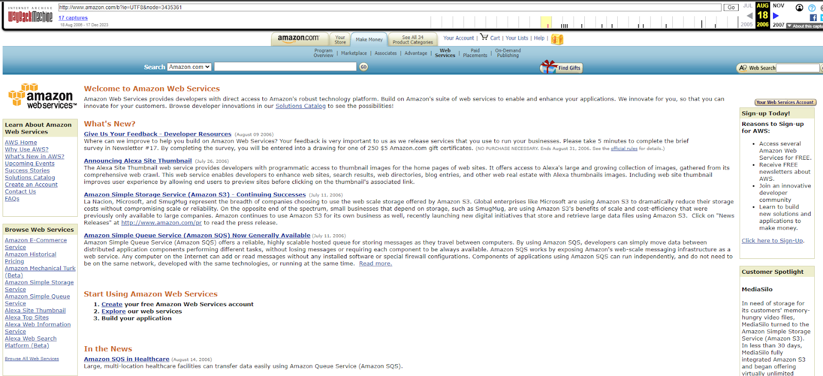The image size is (823, 376).
Task: Click the A9 Web Search icon
Action: pos(742,68)
